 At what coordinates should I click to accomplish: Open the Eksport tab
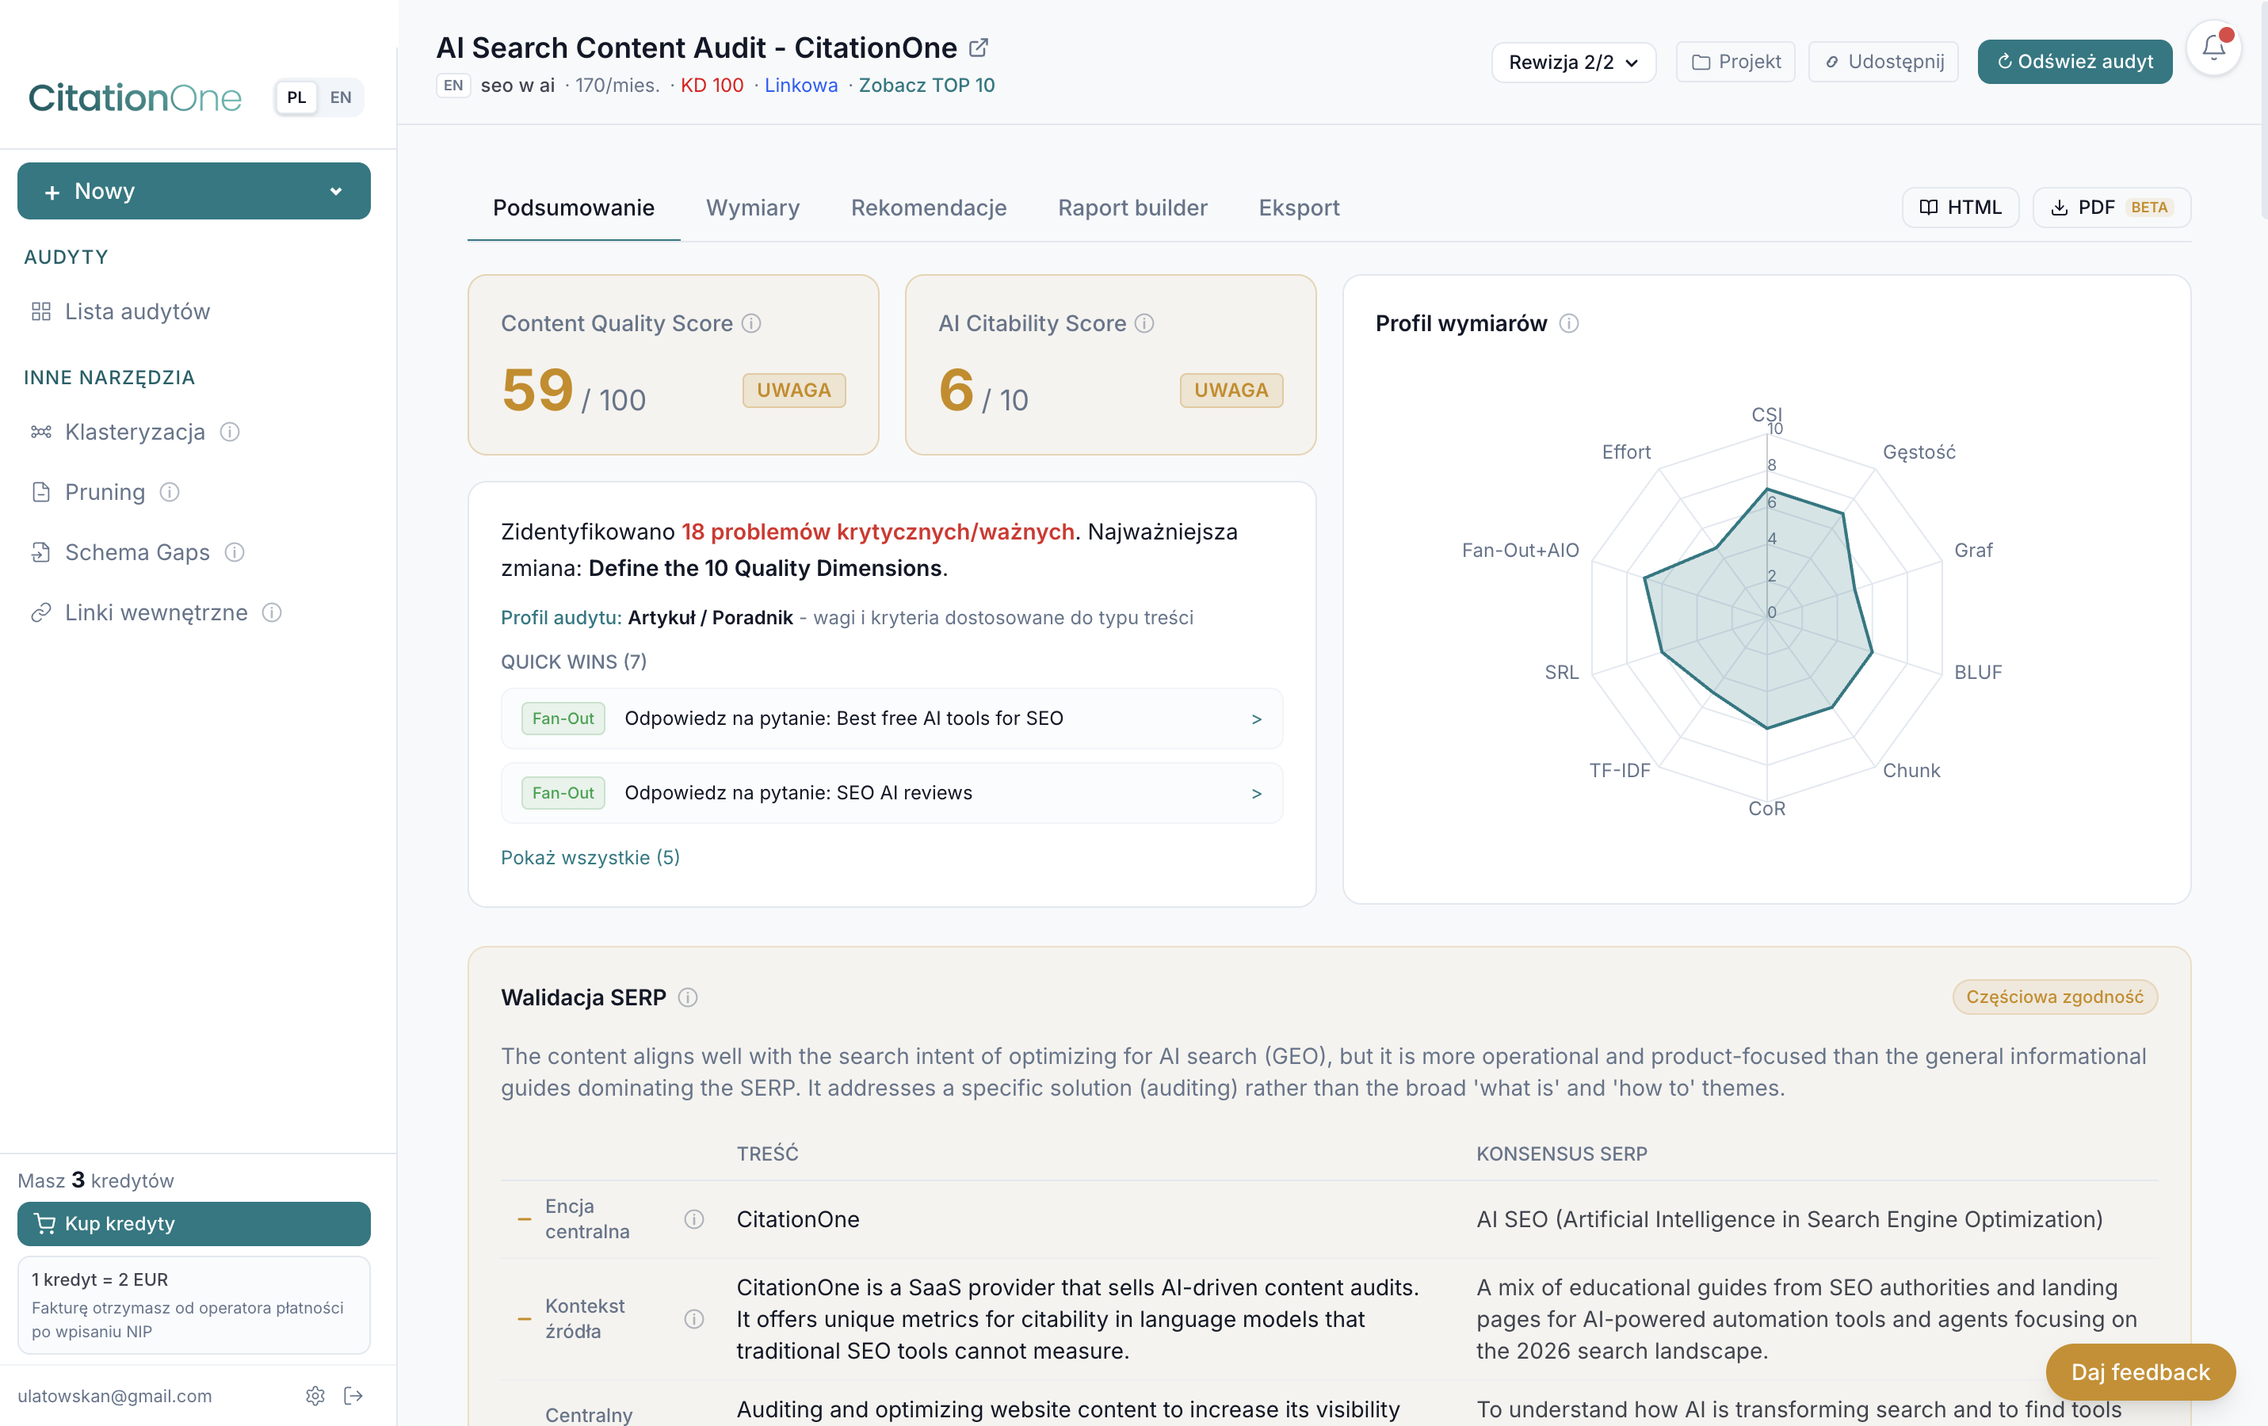1299,208
